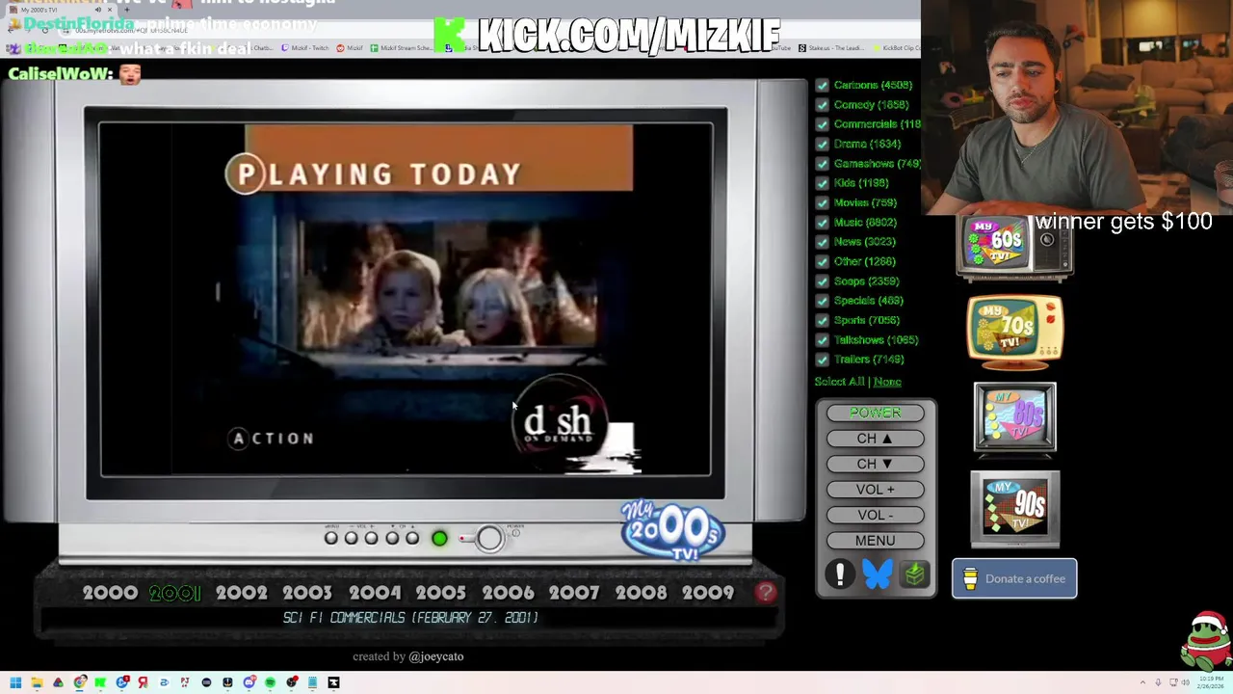Select the year 2009

point(708,593)
